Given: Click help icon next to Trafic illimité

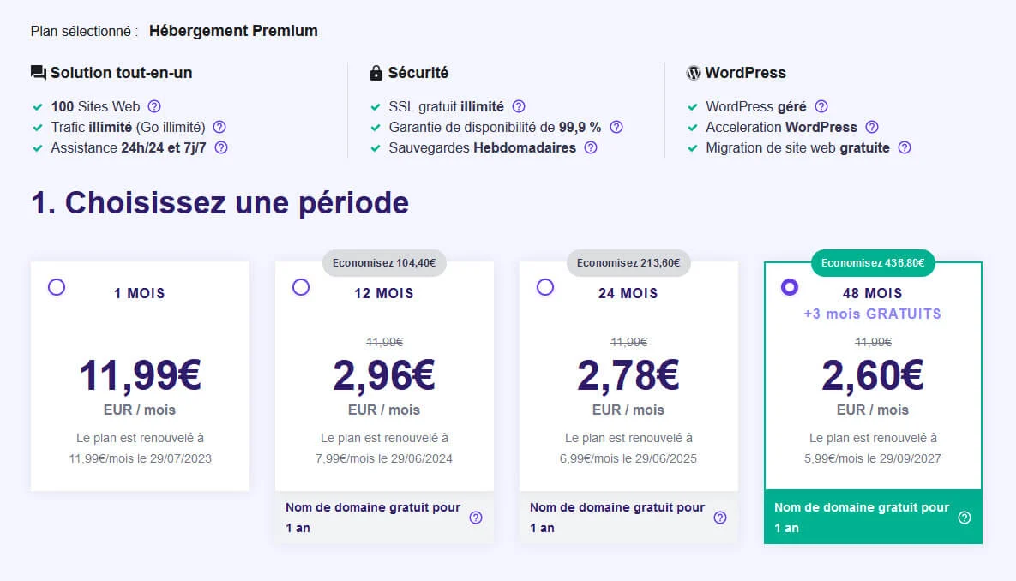Looking at the screenshot, I should pyautogui.click(x=219, y=127).
